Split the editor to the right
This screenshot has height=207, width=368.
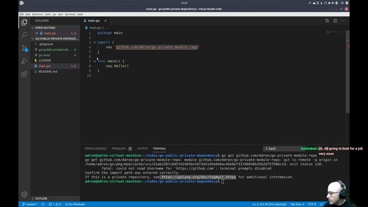click(x=335, y=21)
